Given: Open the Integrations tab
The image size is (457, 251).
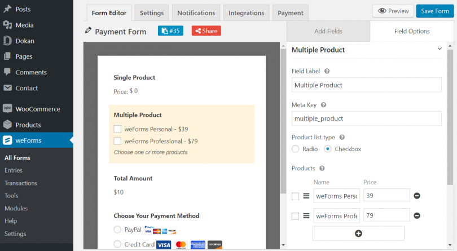Looking at the screenshot, I should point(247,13).
